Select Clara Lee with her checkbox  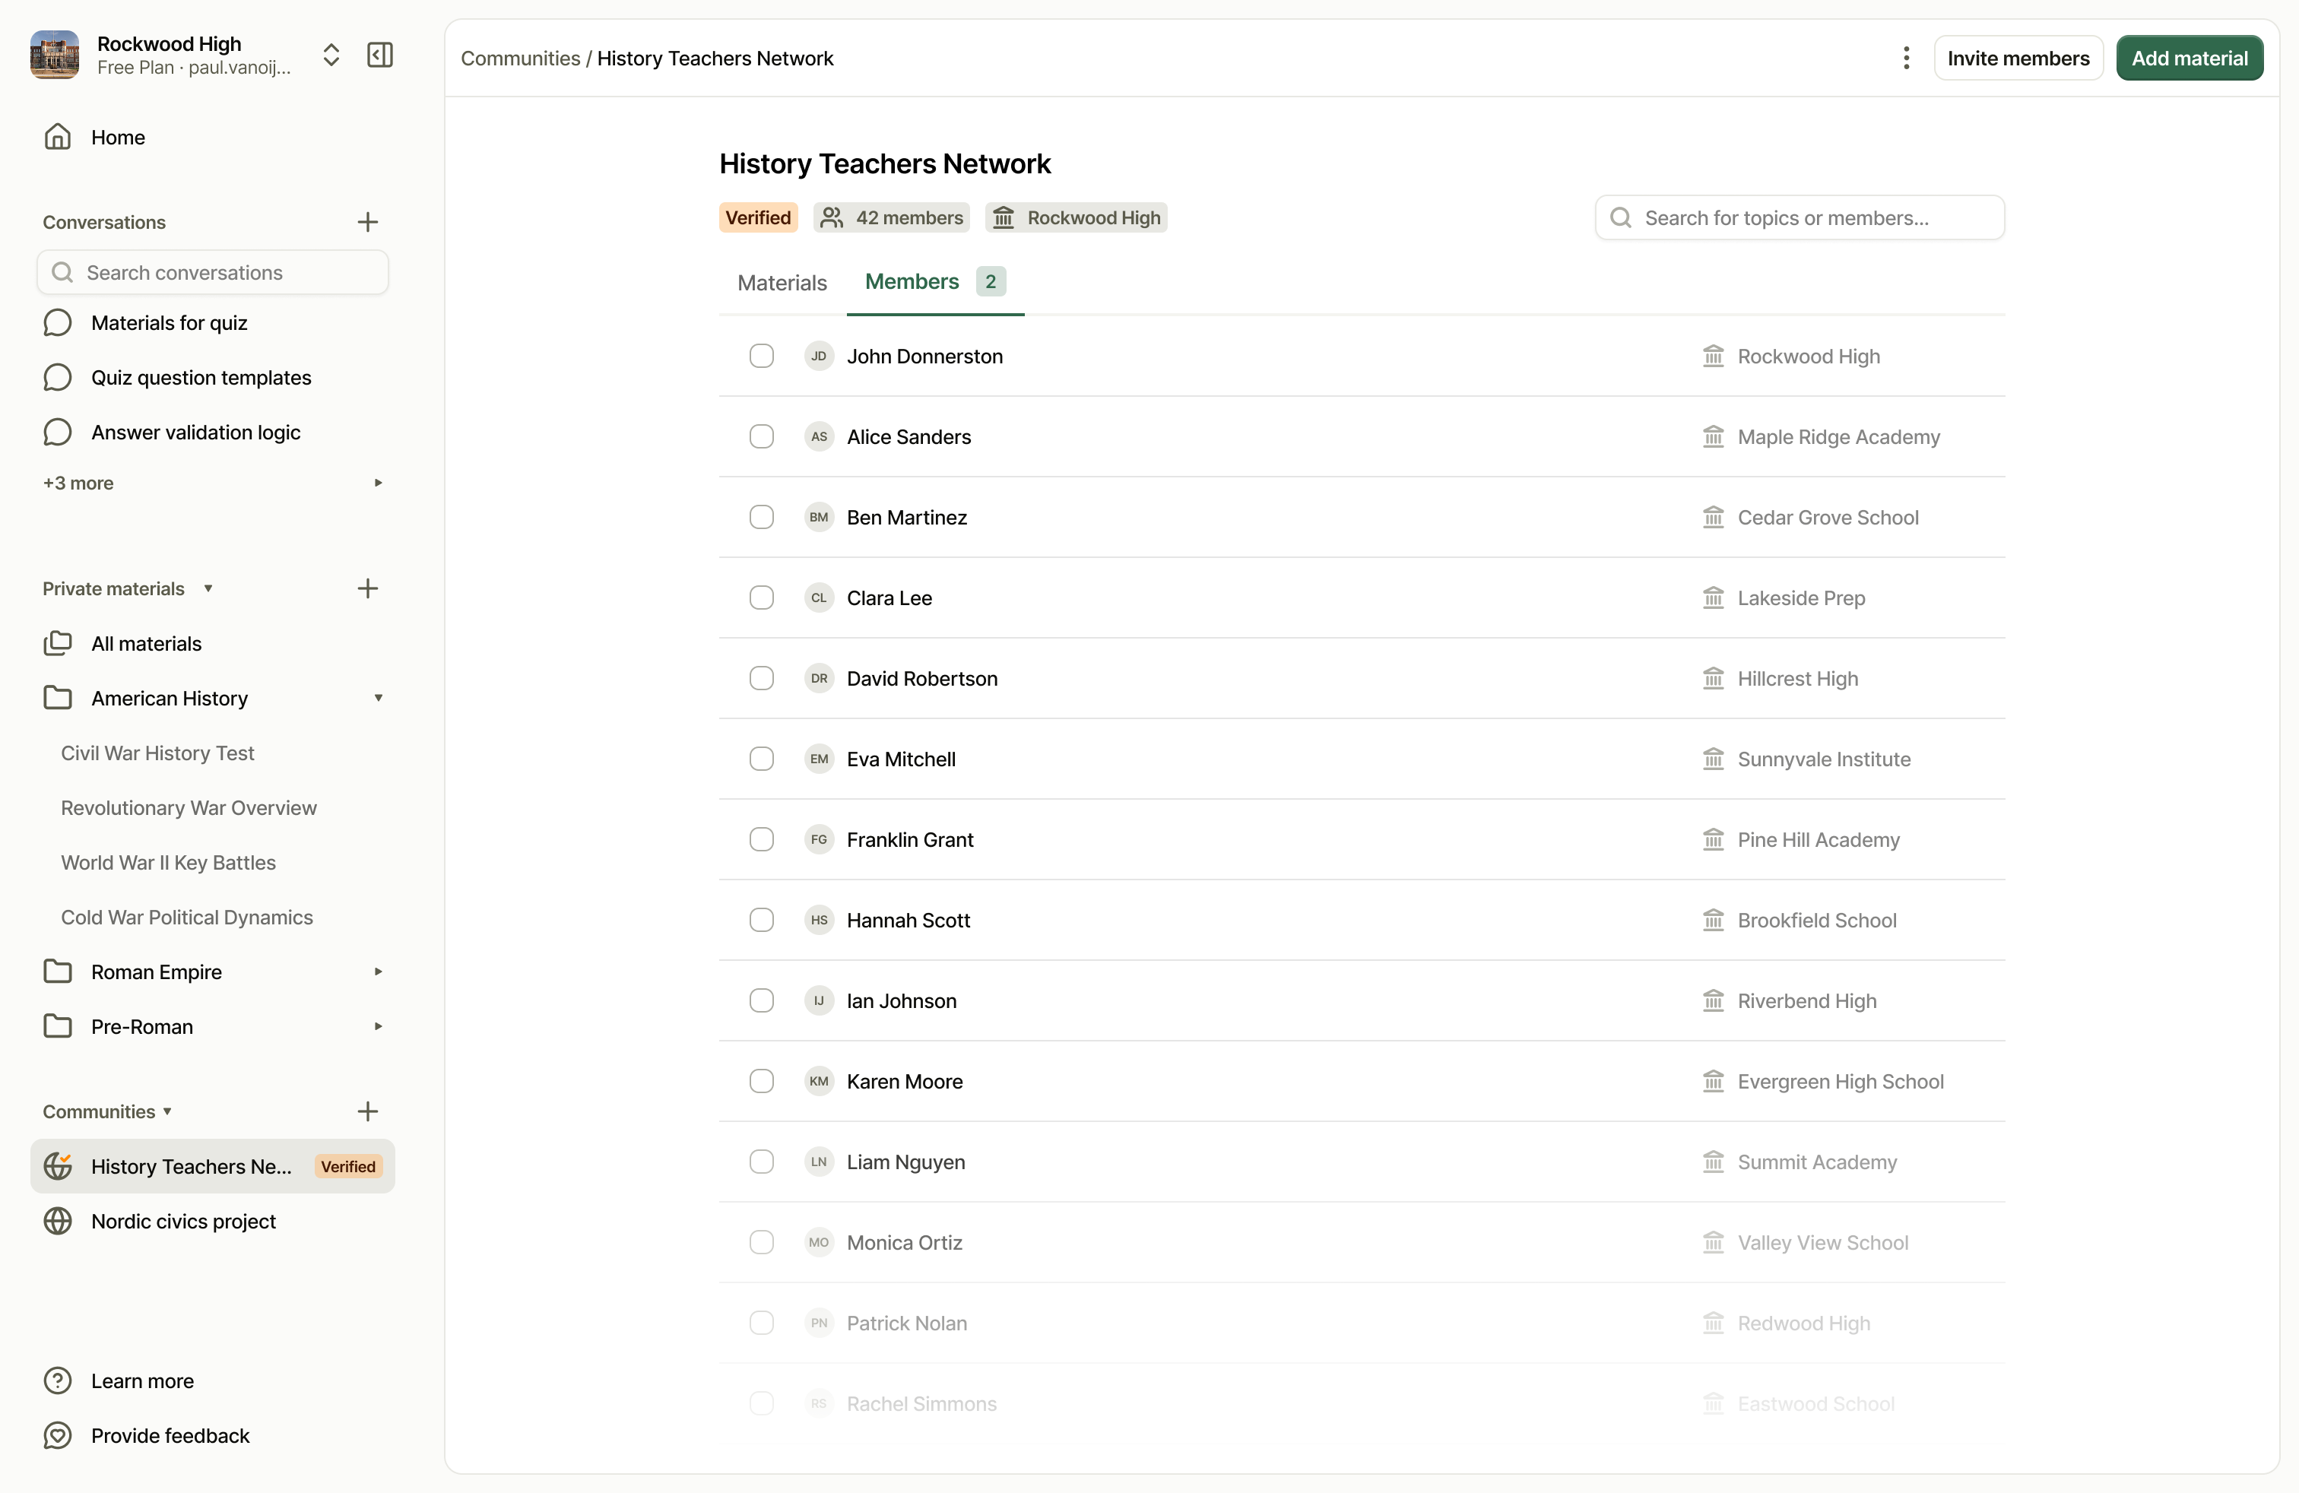coord(762,598)
